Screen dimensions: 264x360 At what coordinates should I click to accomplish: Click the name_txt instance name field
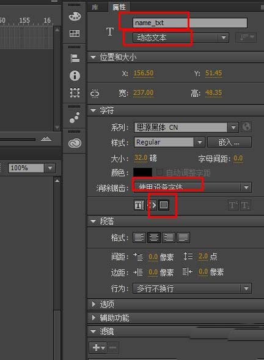coord(190,23)
